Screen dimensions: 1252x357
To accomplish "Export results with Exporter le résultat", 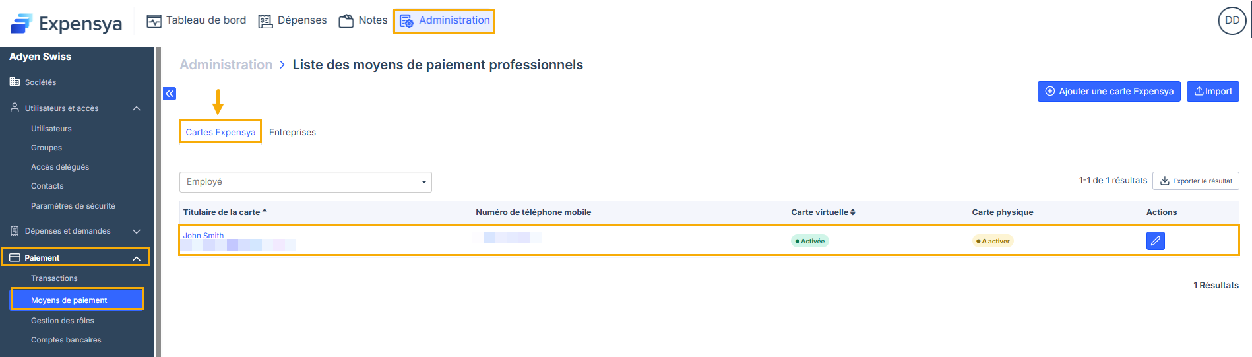I will 1195,181.
